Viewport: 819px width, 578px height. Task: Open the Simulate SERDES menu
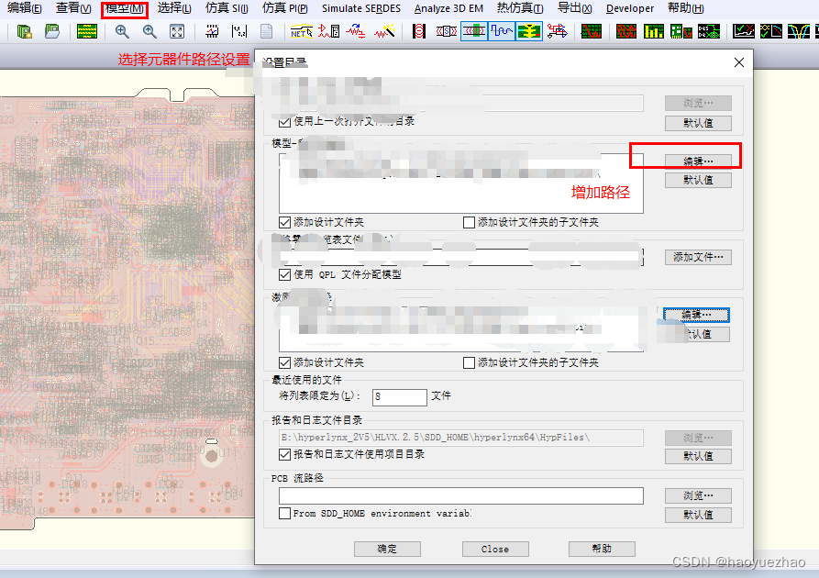[x=361, y=8]
